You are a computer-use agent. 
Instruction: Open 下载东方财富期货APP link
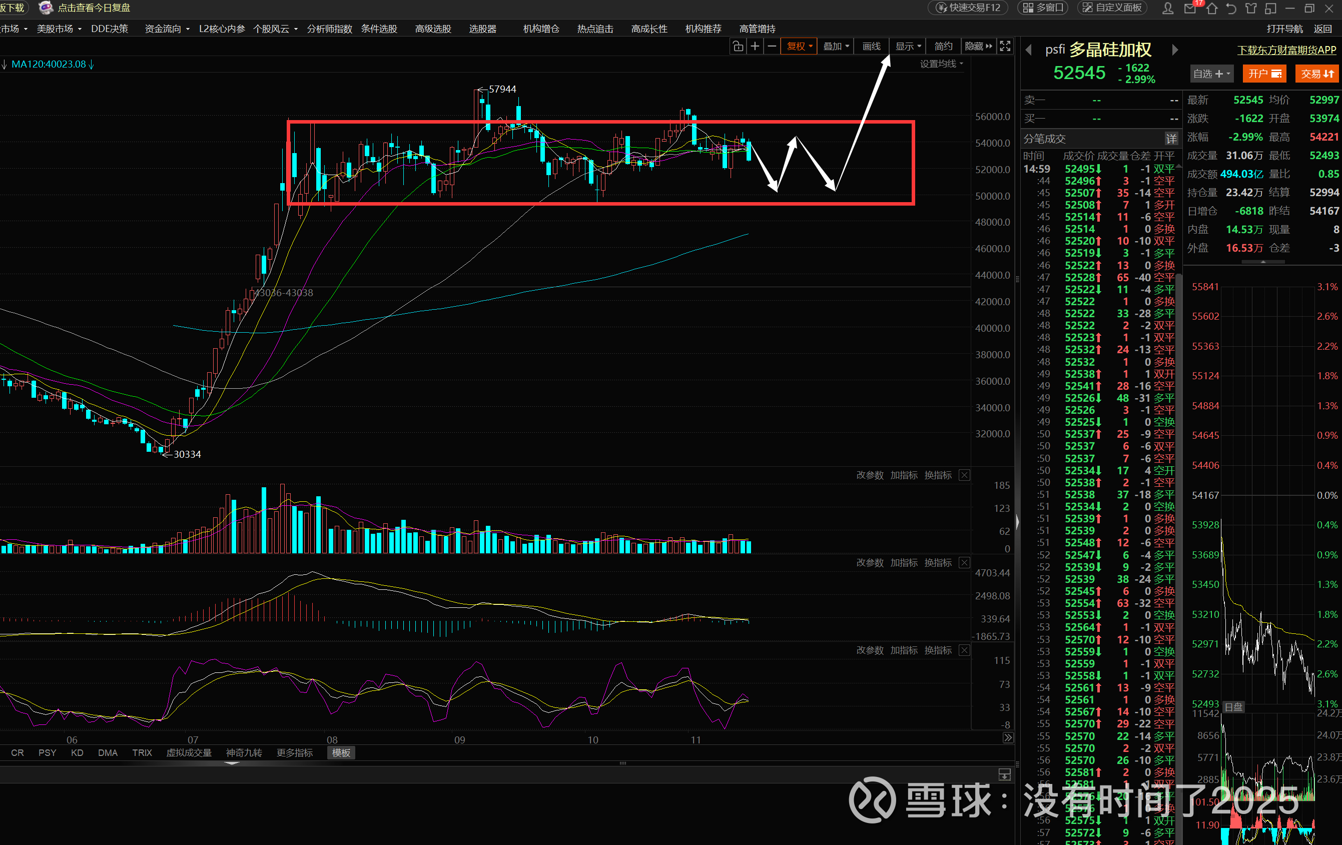coord(1286,50)
